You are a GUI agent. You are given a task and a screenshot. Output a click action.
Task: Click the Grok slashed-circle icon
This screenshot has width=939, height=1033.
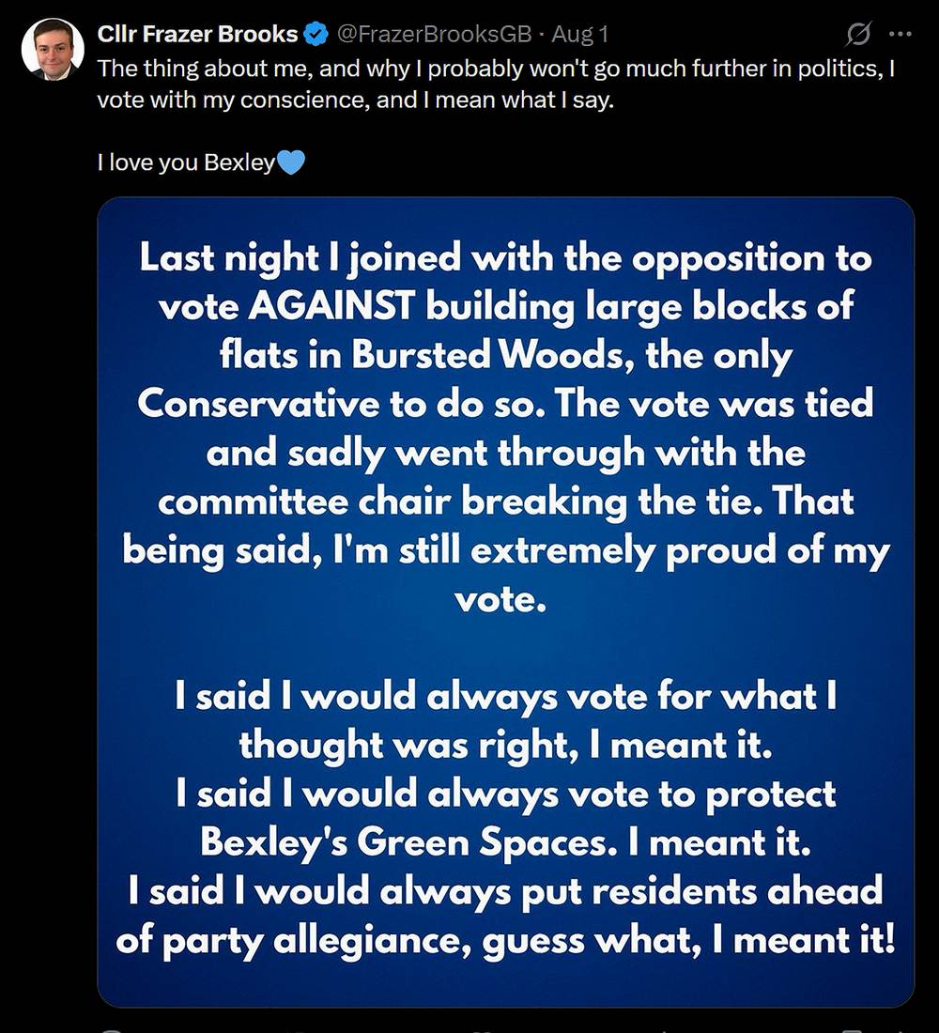[x=858, y=35]
